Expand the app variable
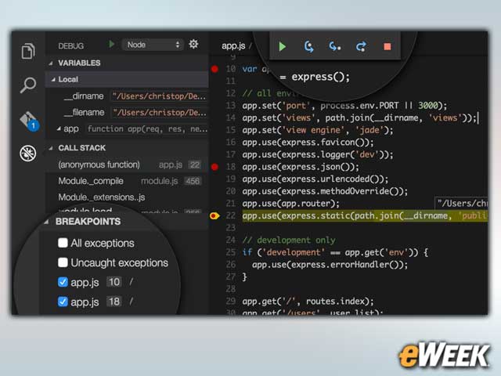Viewport: 501px width, 376px height. [x=59, y=128]
